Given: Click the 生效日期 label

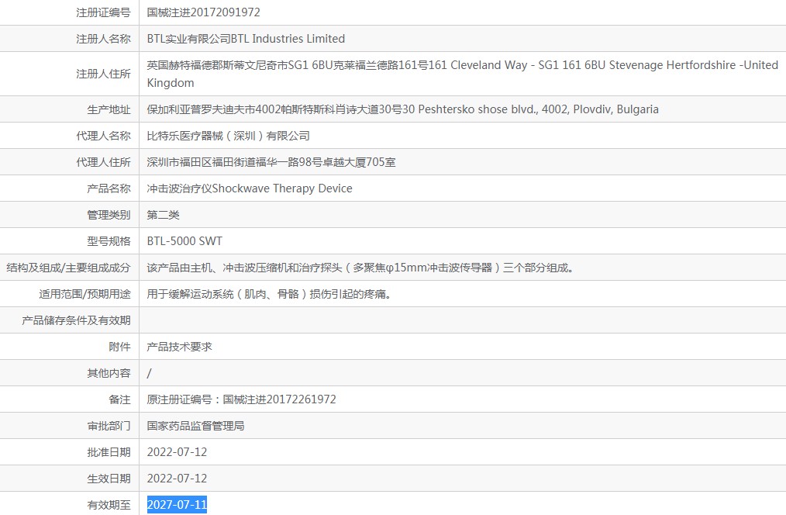Looking at the screenshot, I should (x=109, y=479).
